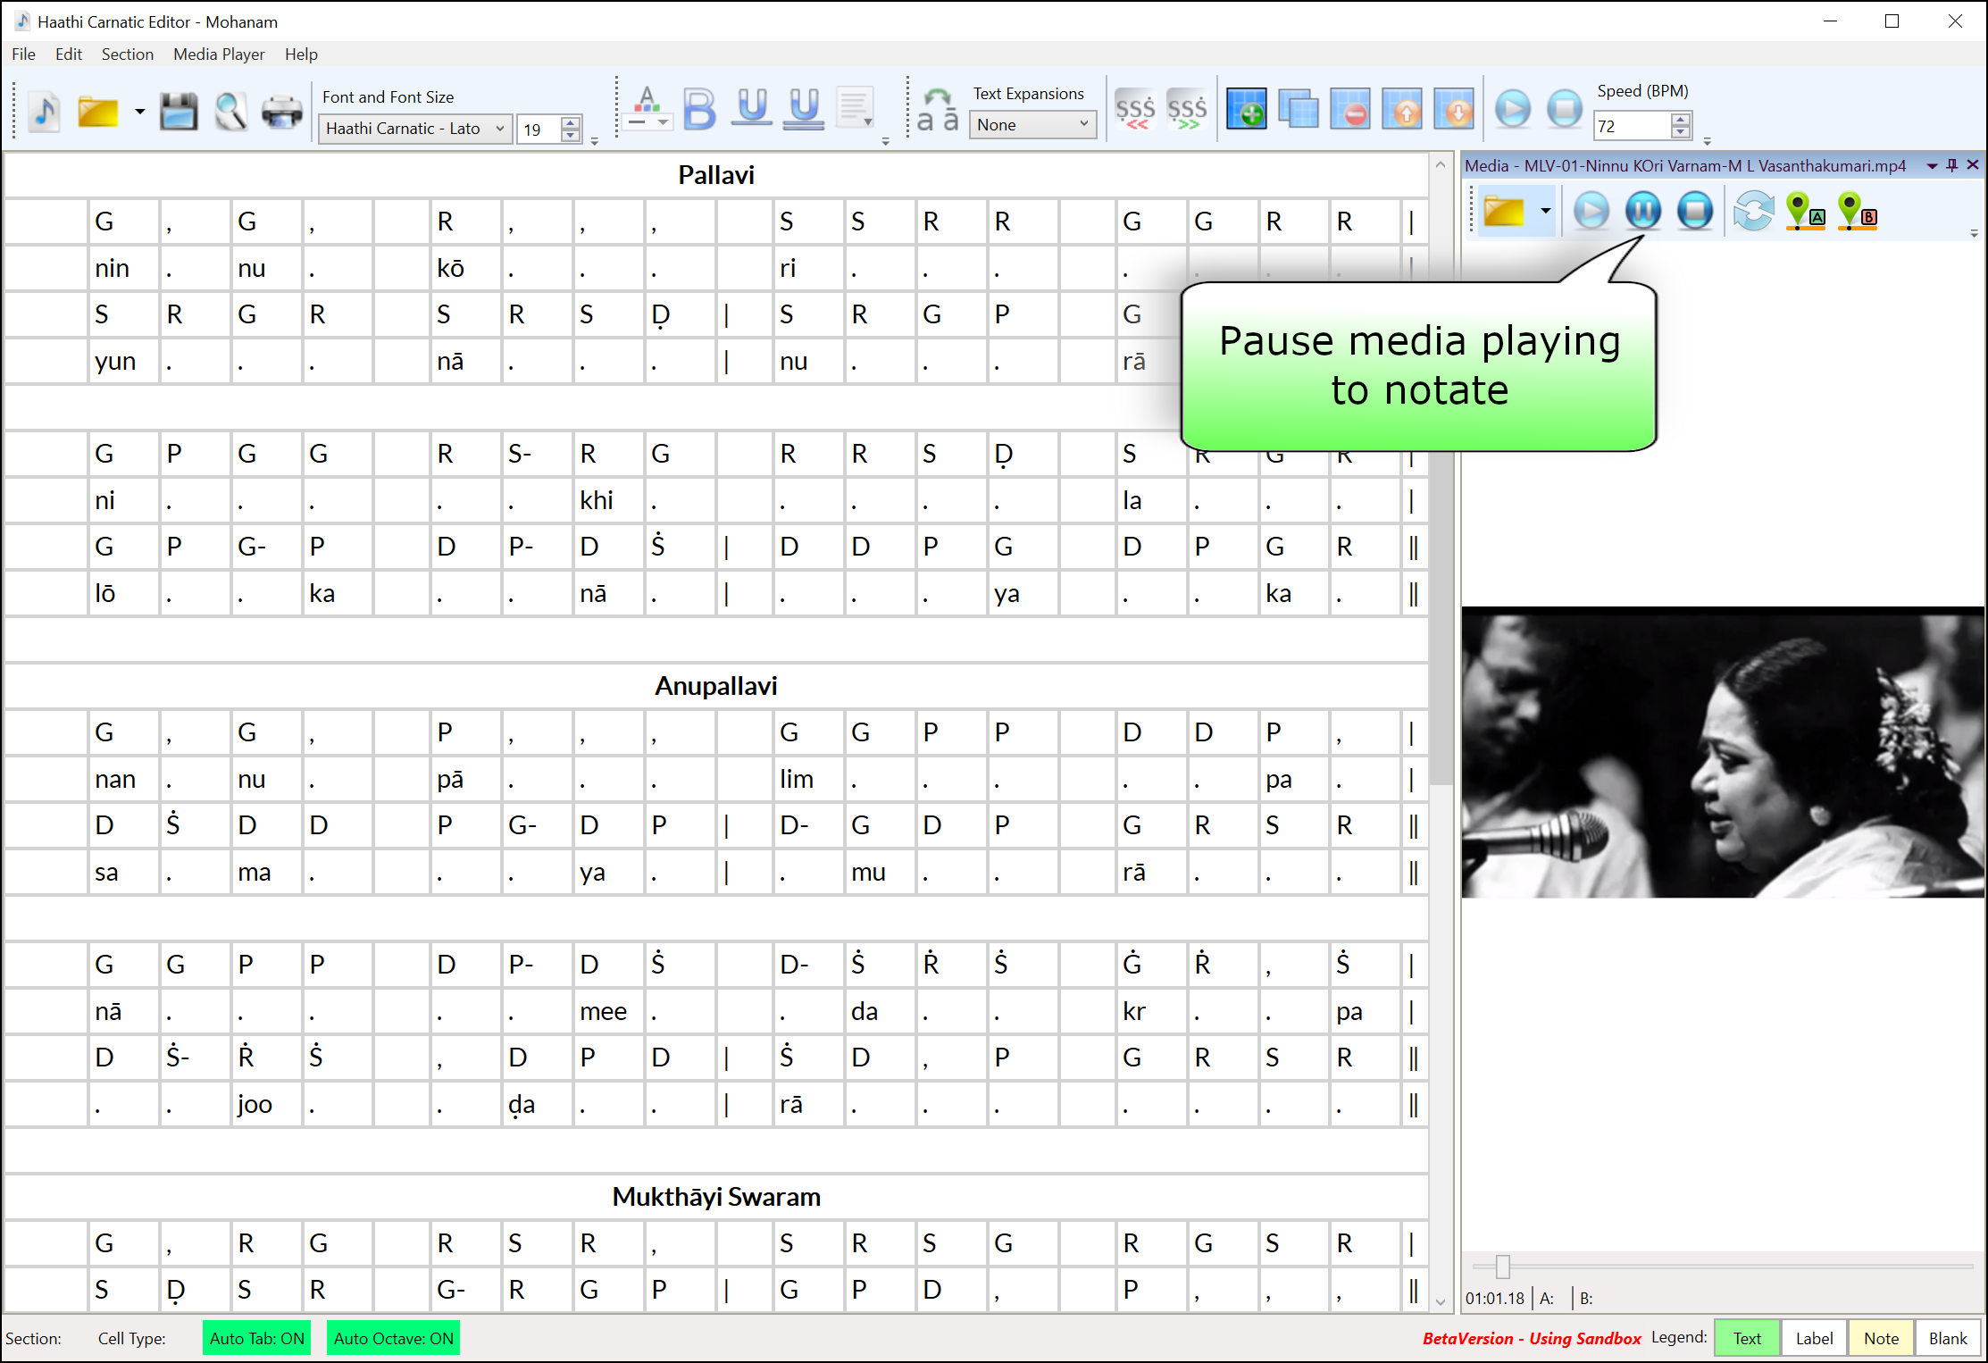Apply bold formatting with B icon
Viewport: 1988px width, 1363px height.
[699, 110]
